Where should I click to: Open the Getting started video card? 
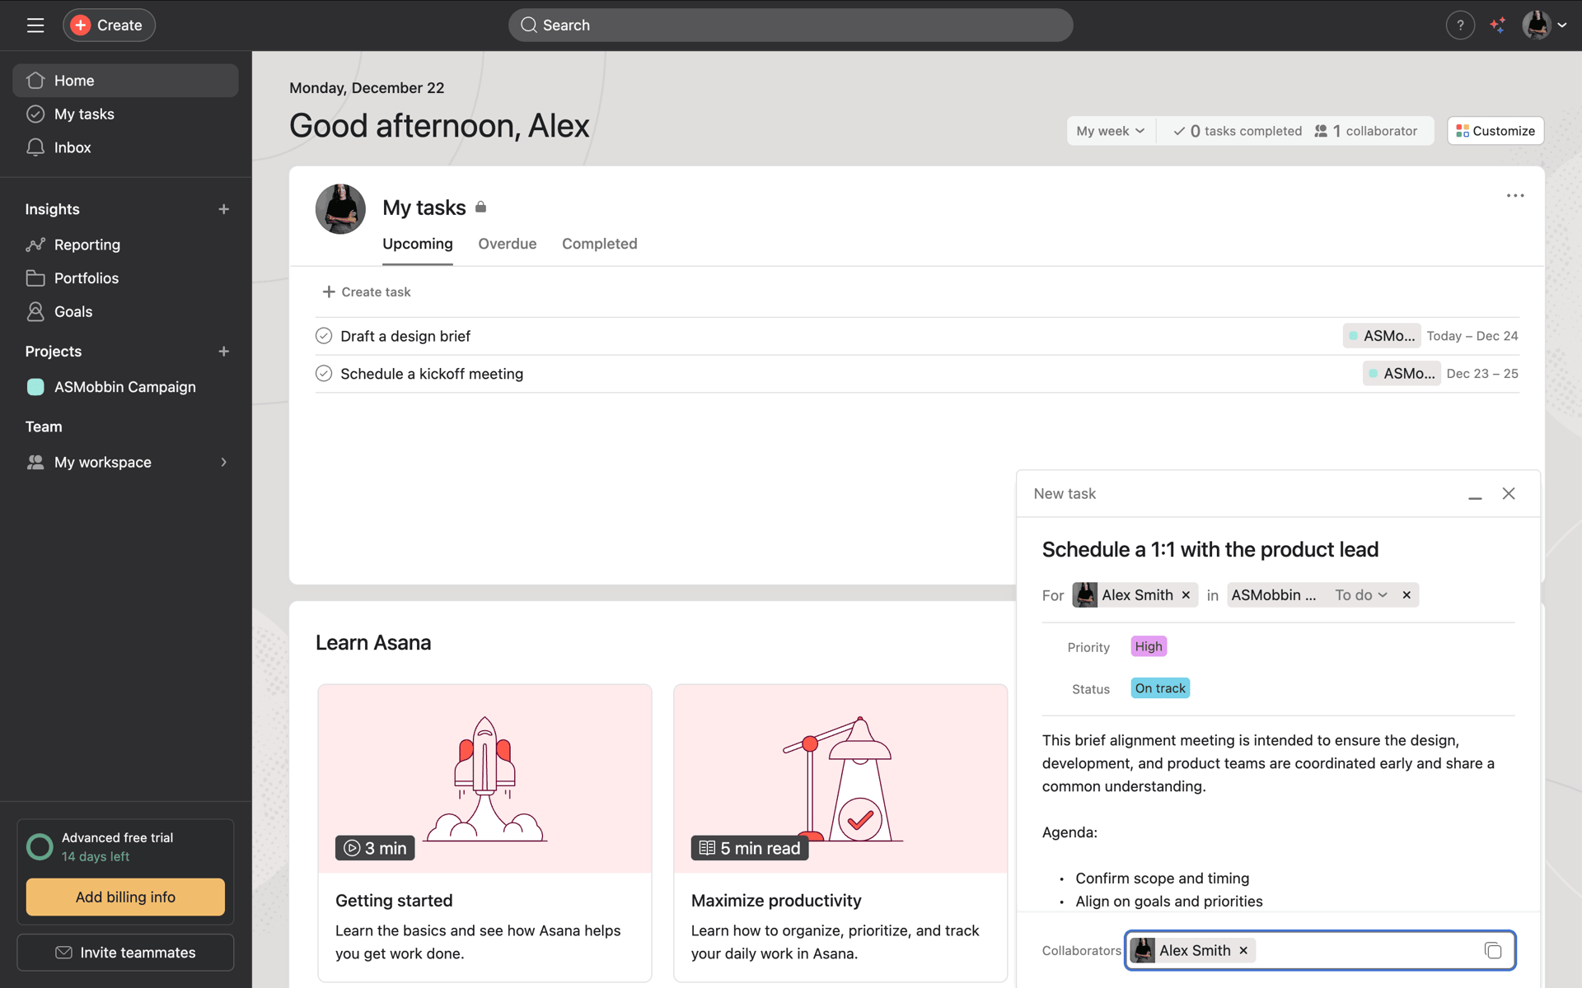tap(484, 832)
